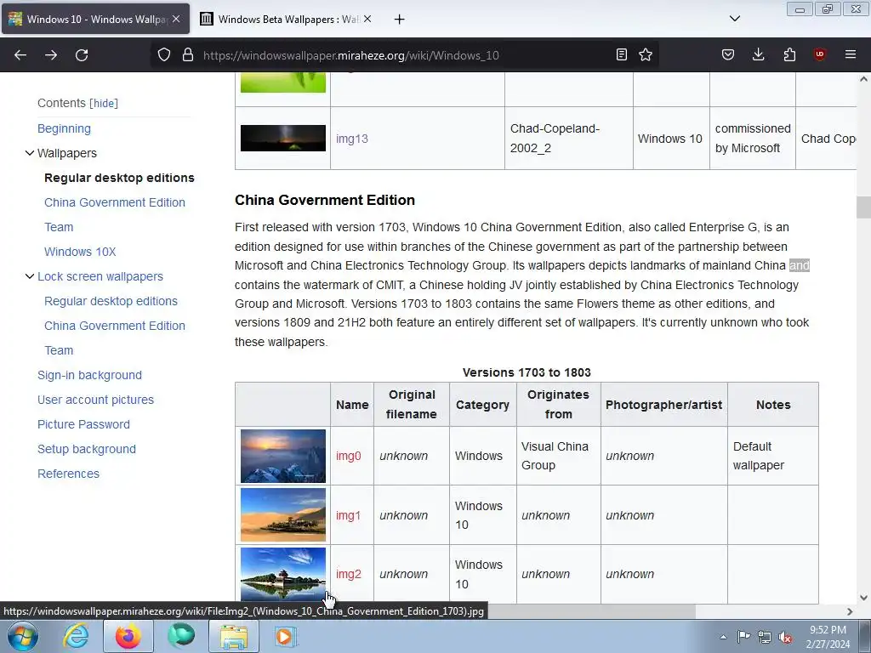Close the Windows 10 wallpaper tab
This screenshot has height=653, width=871.
[176, 19]
